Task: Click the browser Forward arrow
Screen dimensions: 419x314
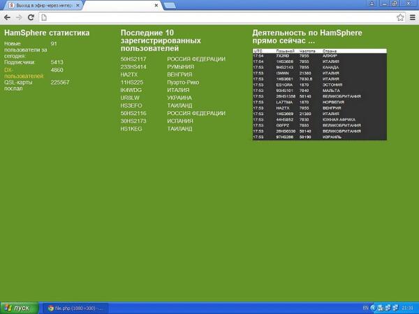Action: (x=19, y=17)
